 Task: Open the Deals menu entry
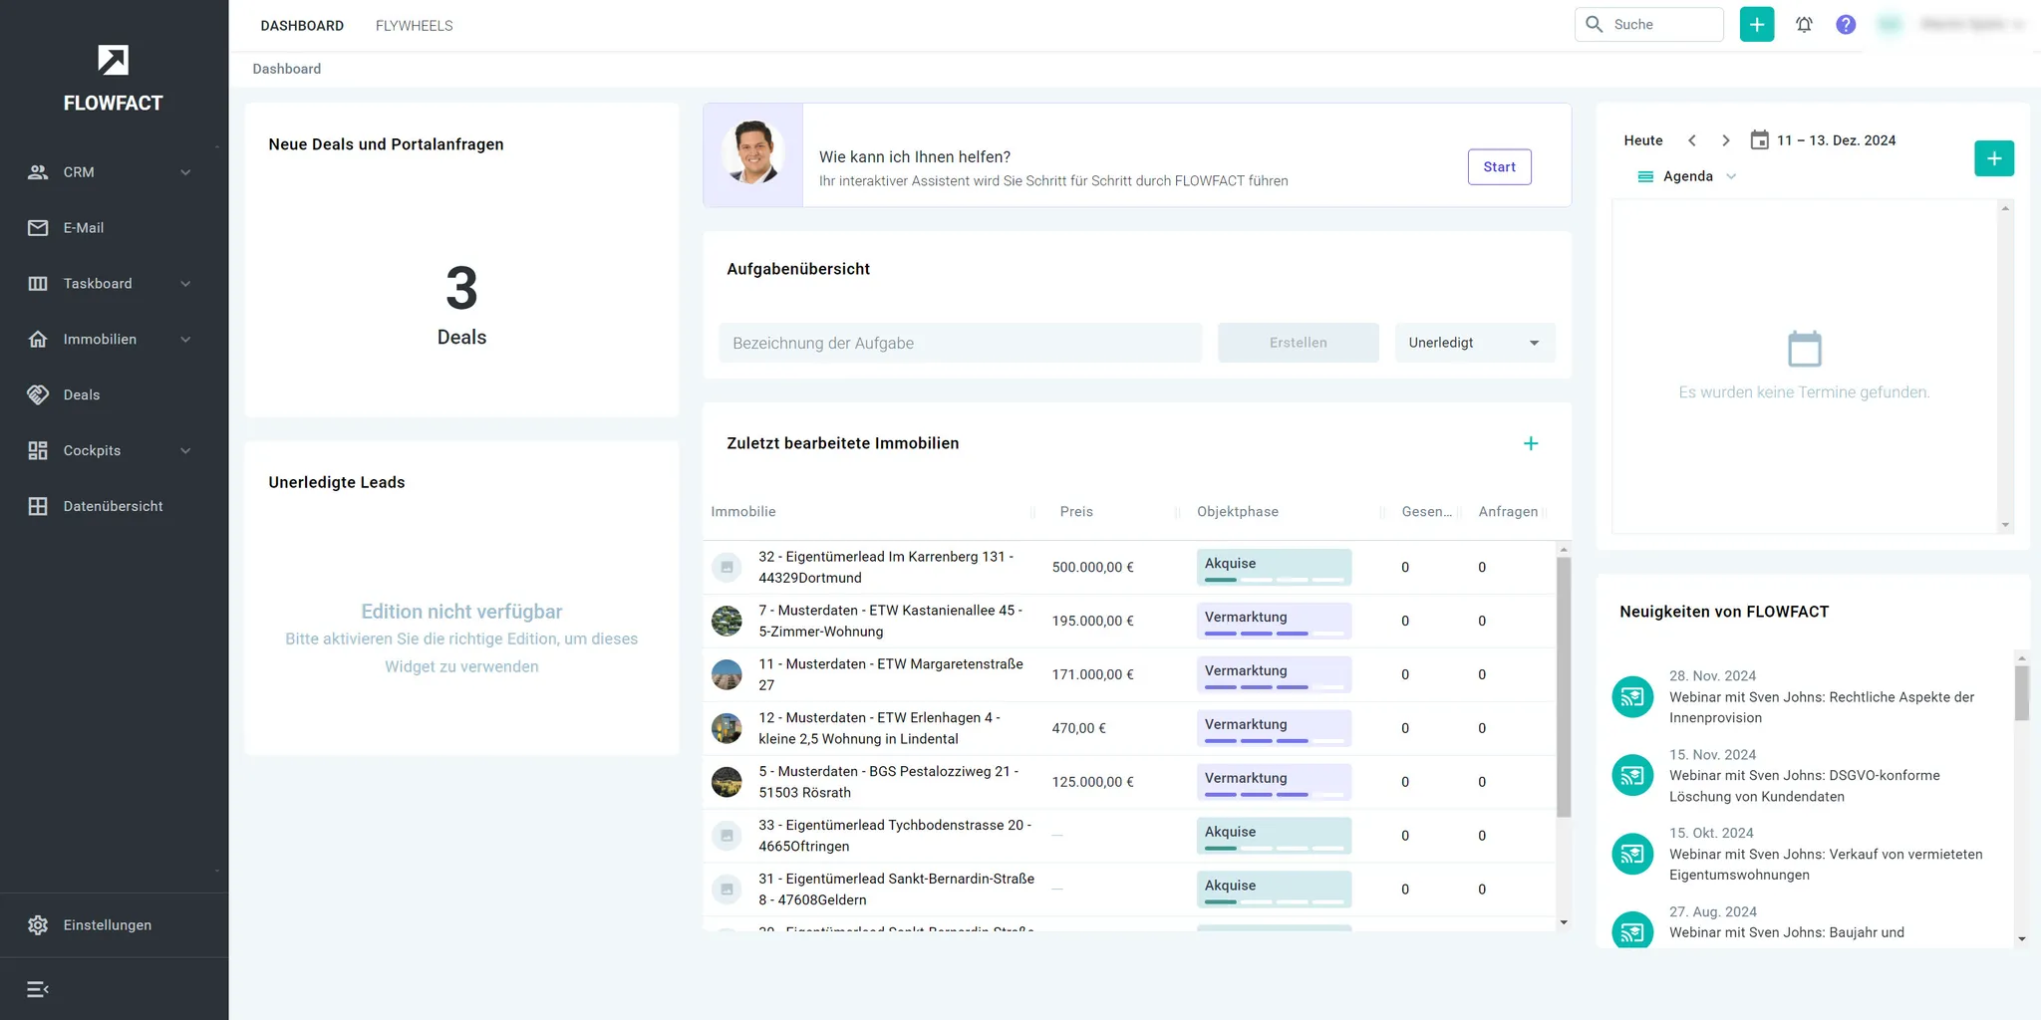click(x=114, y=395)
